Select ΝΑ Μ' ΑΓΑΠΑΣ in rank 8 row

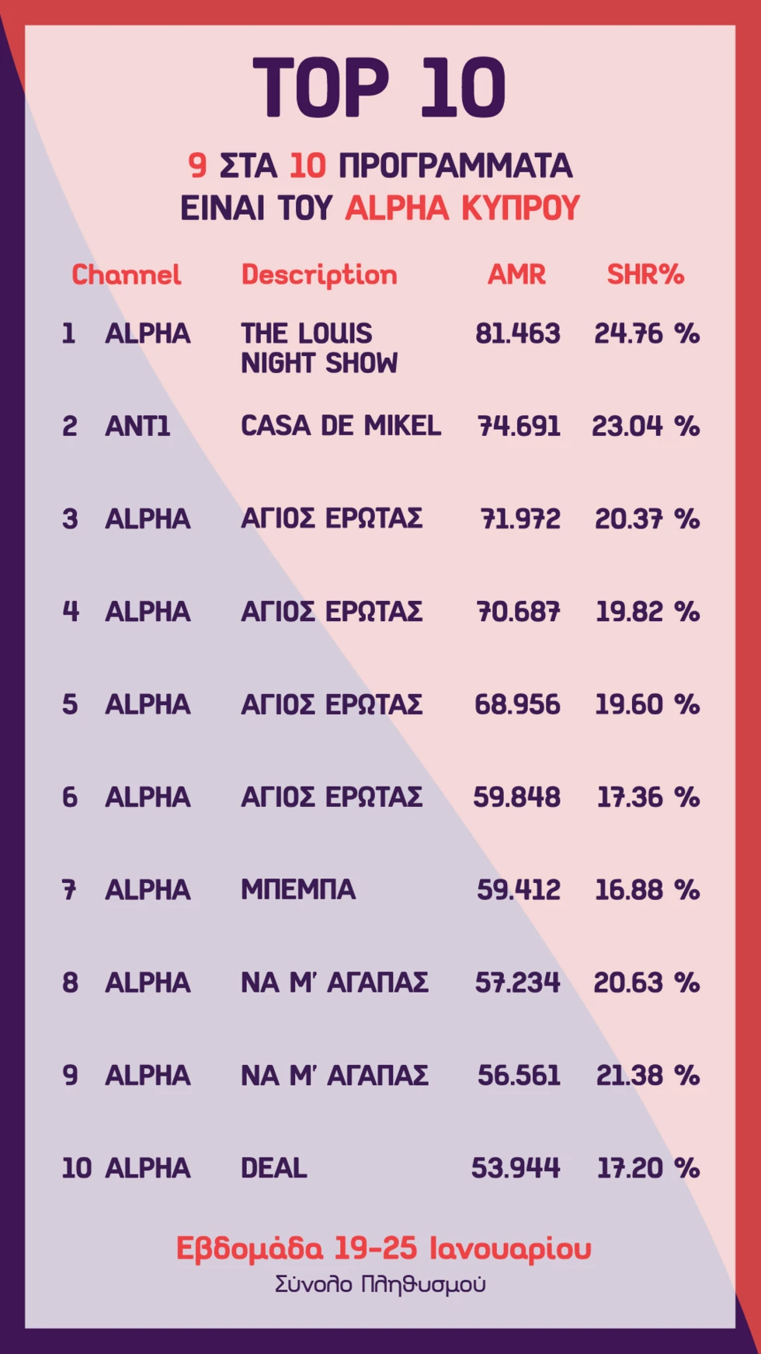(335, 982)
